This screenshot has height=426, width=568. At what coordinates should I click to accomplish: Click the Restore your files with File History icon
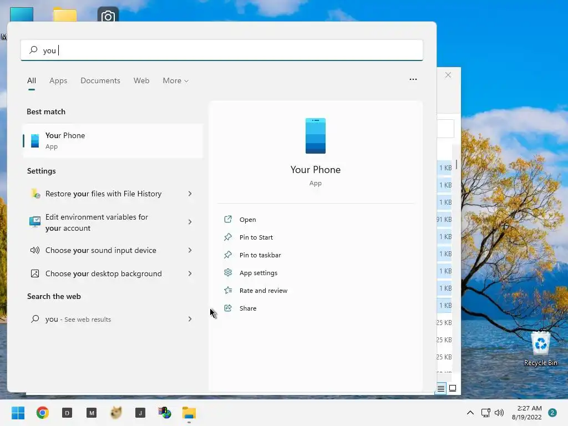[x=35, y=194]
